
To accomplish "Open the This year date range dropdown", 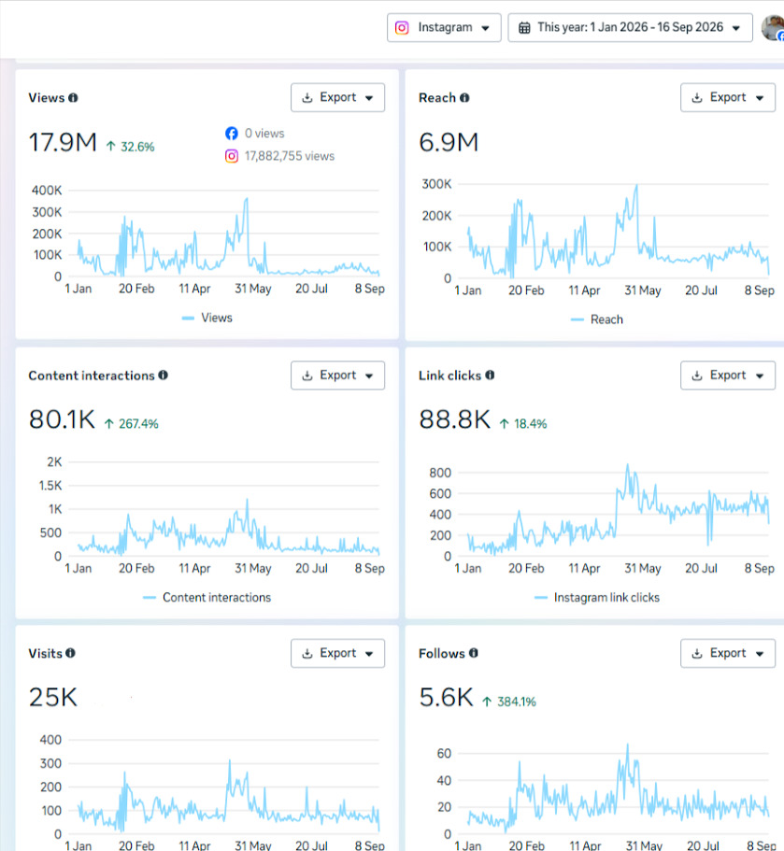I will pos(631,28).
